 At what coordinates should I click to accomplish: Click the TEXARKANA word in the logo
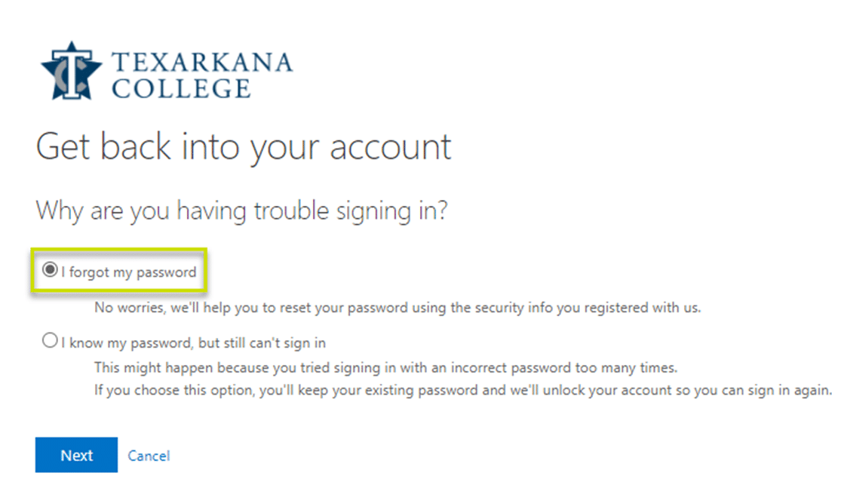[x=202, y=62]
